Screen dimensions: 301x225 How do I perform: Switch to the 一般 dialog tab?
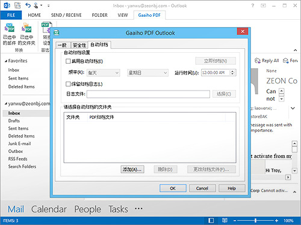pyautogui.click(x=63, y=45)
